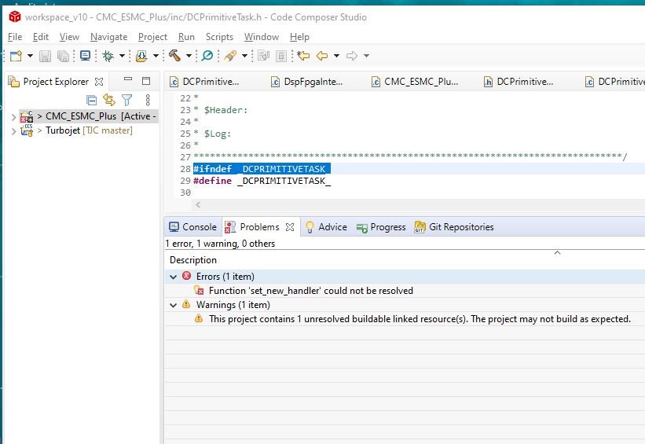Open the Scripts menu
Screen dimensions: 645x444
pos(219,37)
